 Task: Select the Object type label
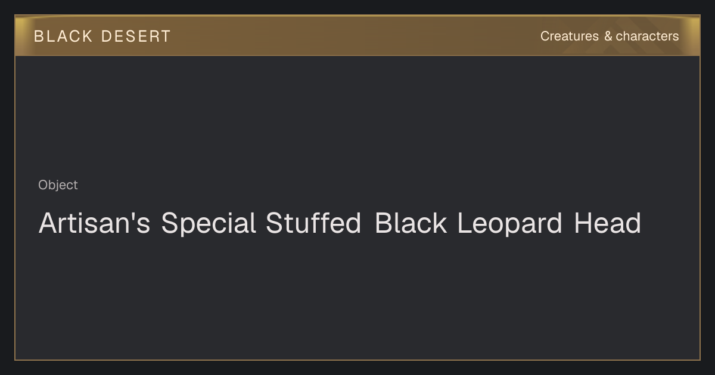click(58, 185)
